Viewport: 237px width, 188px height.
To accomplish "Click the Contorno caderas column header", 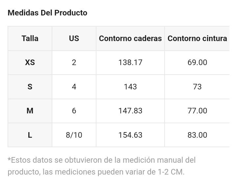I will point(130,38).
